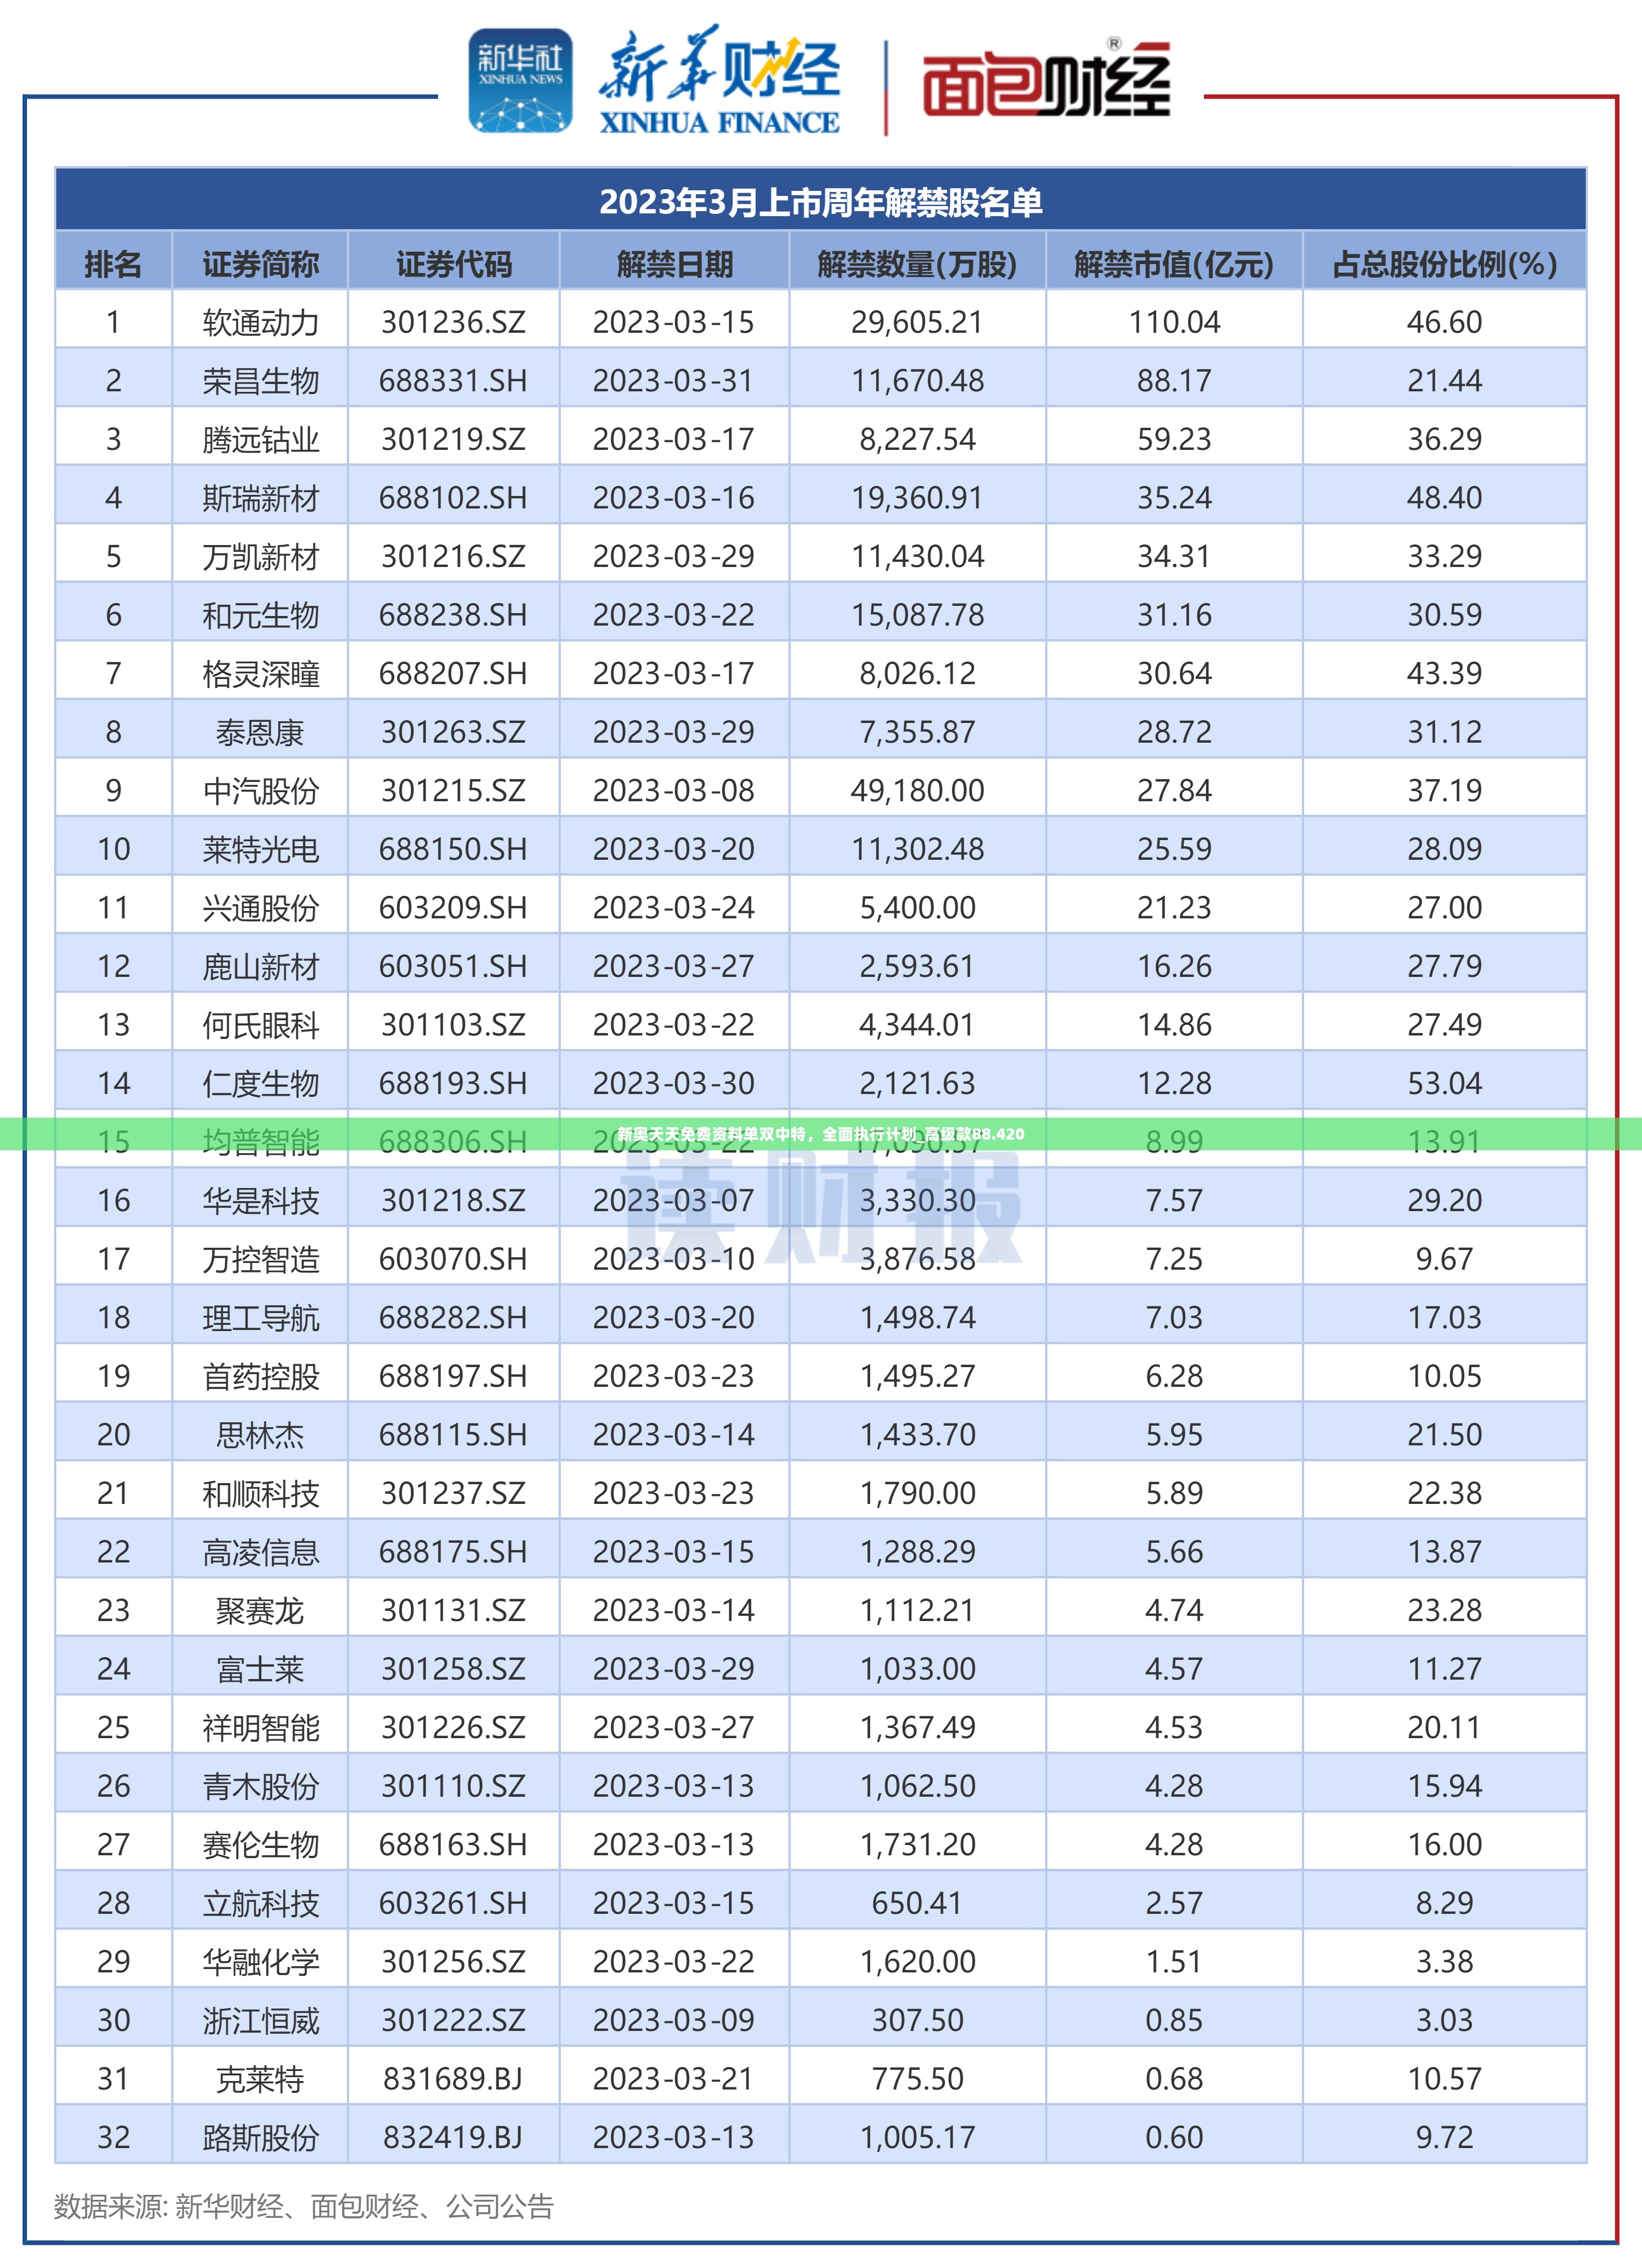The height and width of the screenshot is (2268, 1642).
Task: Select the code 688238.SH
Action: click(453, 615)
